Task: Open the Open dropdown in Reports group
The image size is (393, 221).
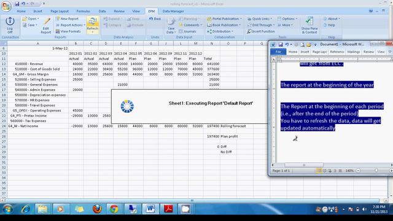Action: (x=30, y=19)
